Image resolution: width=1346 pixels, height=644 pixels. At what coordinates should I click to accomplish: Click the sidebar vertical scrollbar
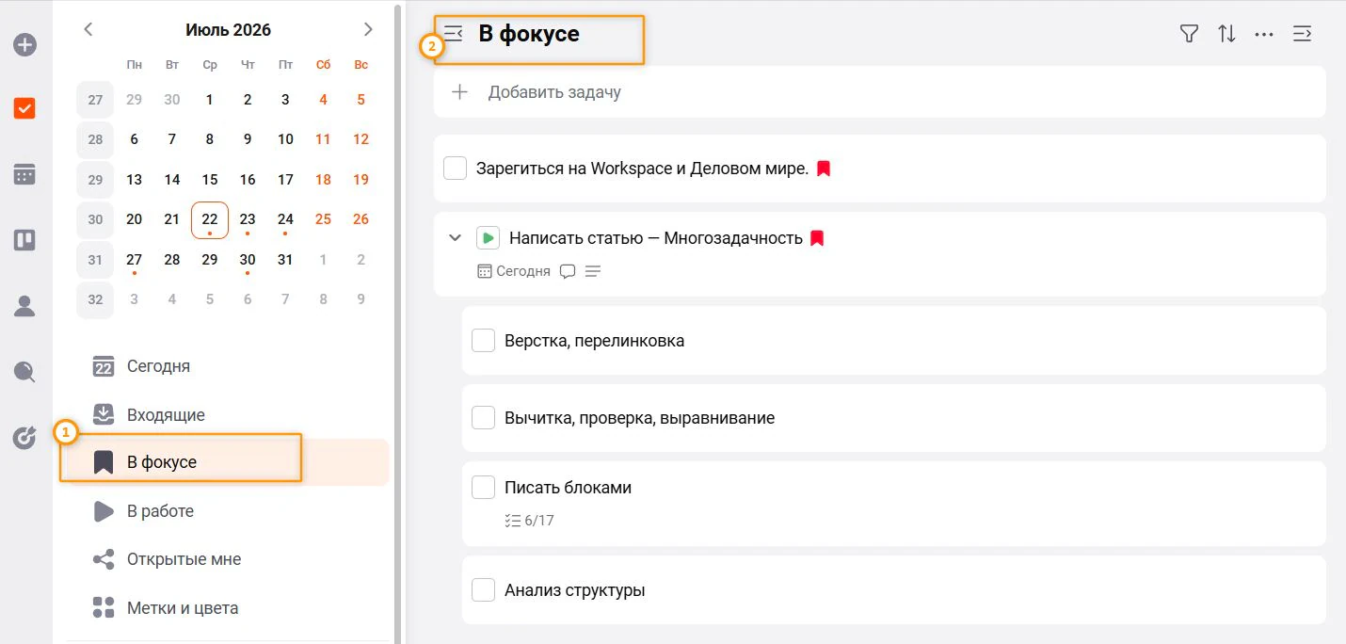click(397, 322)
